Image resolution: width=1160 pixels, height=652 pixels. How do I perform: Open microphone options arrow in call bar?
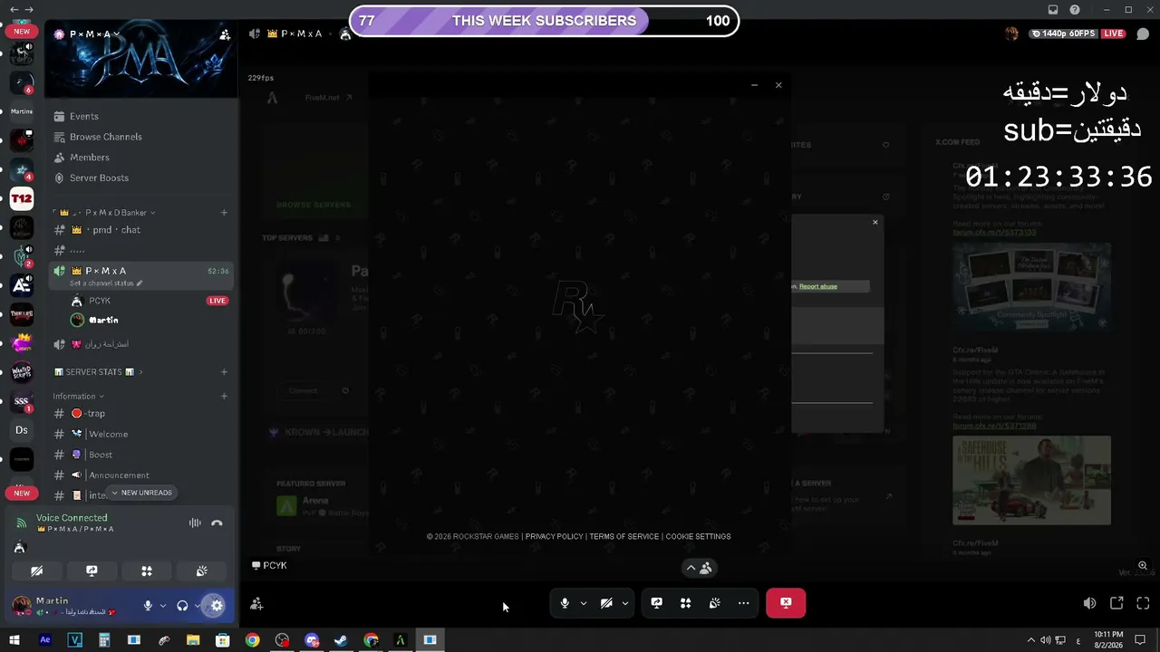click(x=584, y=603)
